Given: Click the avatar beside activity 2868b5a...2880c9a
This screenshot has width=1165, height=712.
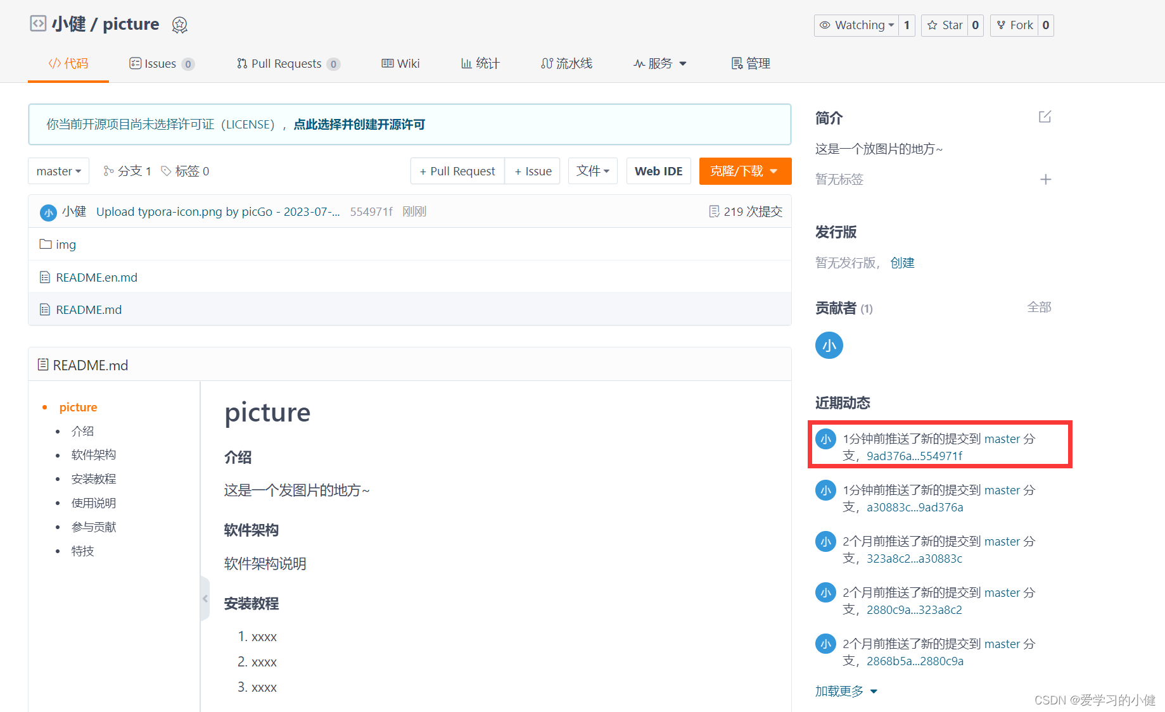Looking at the screenshot, I should pos(825,644).
